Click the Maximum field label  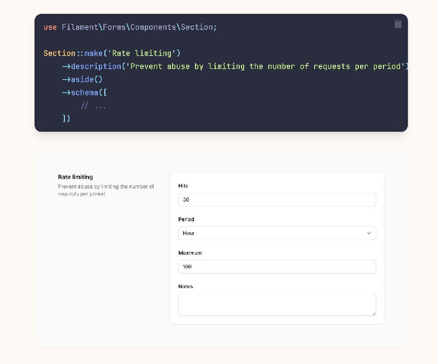(190, 253)
